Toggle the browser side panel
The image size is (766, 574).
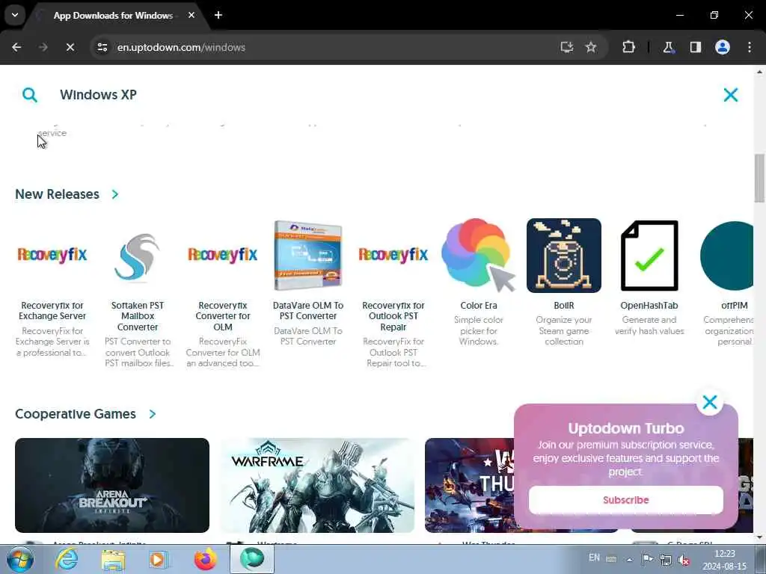695,47
